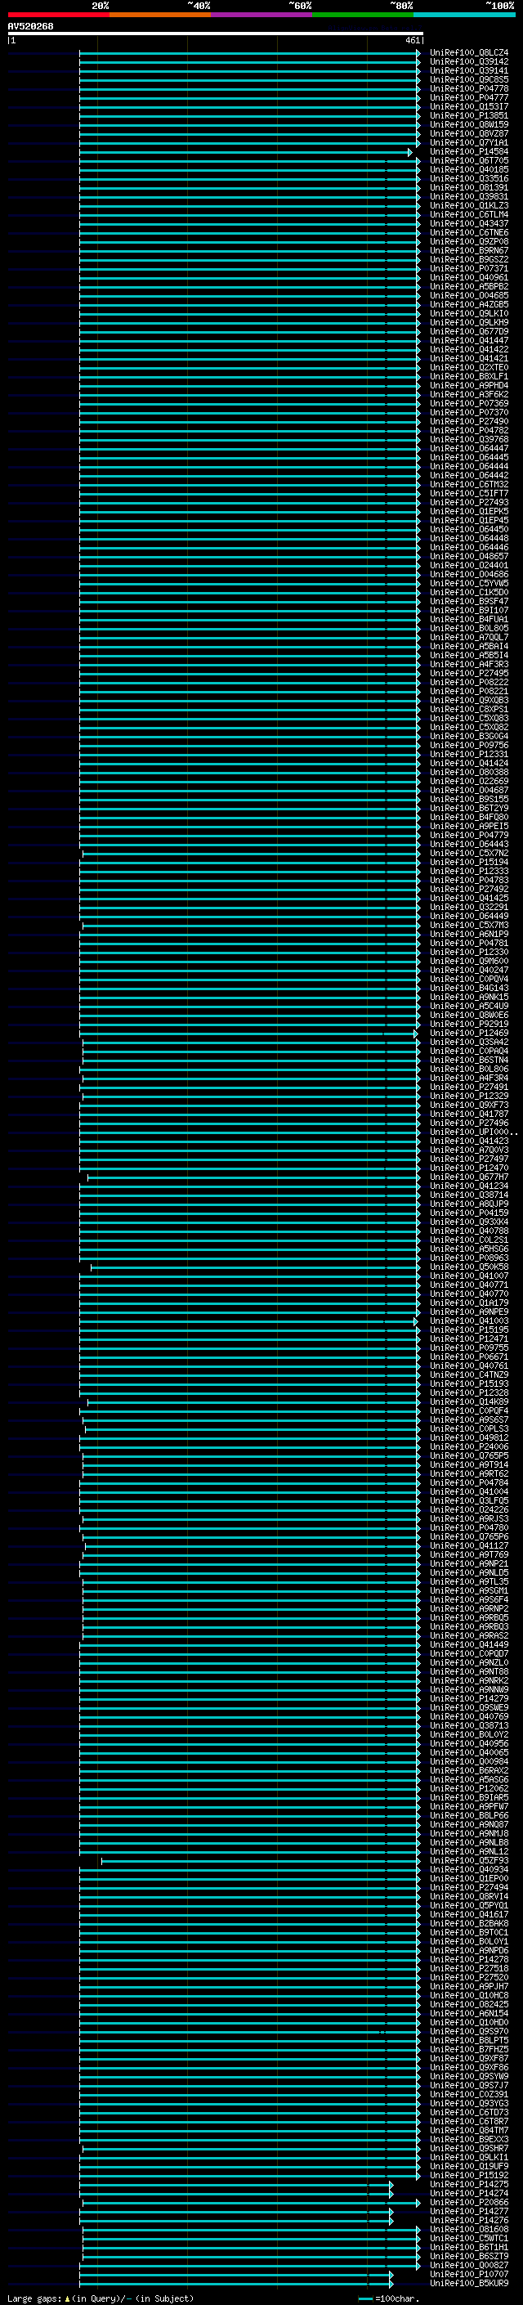
Task: Select hit label UniRef100_Q41422
Action: (468, 350)
